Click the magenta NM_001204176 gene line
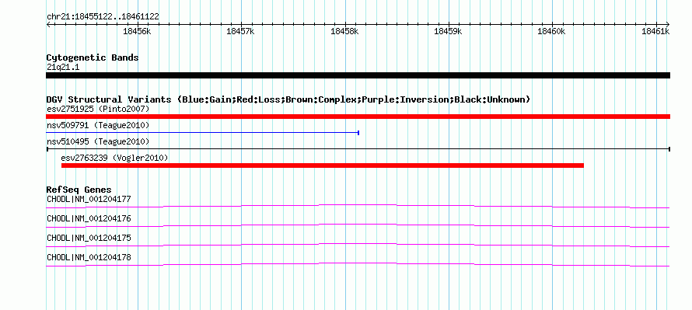Viewport: 692px width, 310px height. 358,224
